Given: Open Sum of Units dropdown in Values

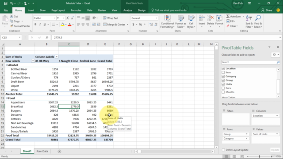Looking at the screenshot, I should pyautogui.click(x=277, y=134).
